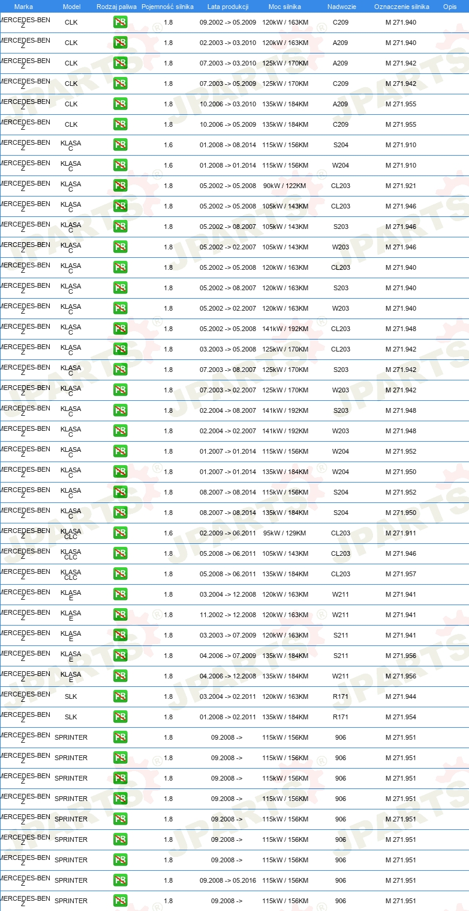The image size is (469, 911).
Task: Select the date range '01.2008 -> 01.2014'
Action: (x=228, y=166)
